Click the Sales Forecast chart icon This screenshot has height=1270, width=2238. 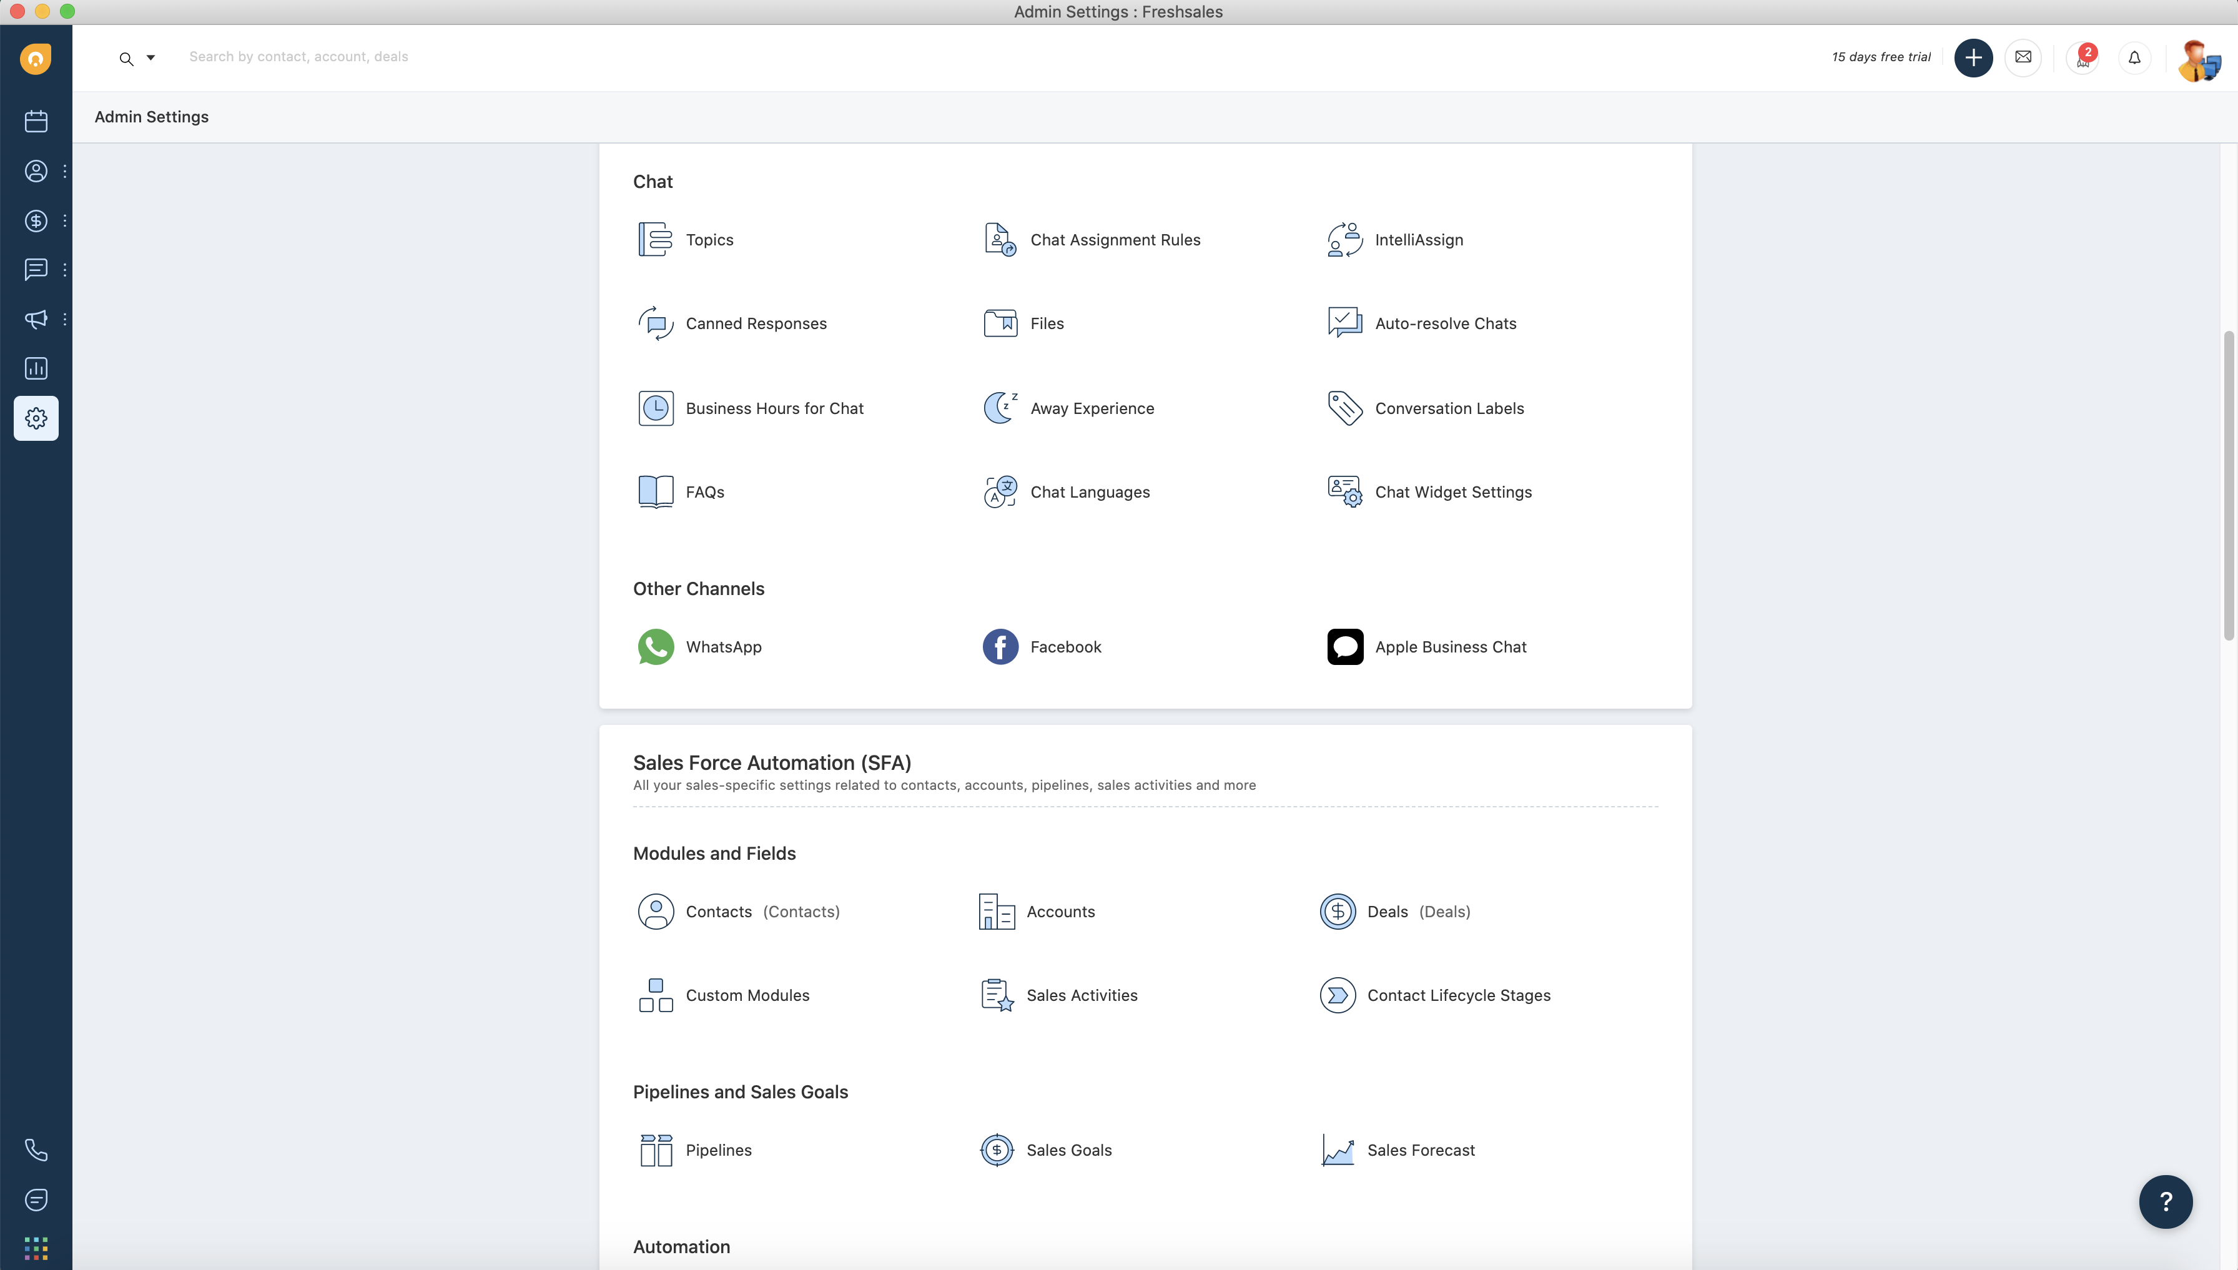click(x=1337, y=1149)
